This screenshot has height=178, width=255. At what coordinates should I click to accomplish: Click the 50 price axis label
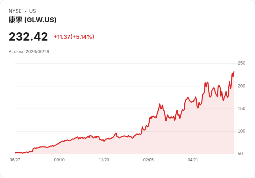click(240, 154)
